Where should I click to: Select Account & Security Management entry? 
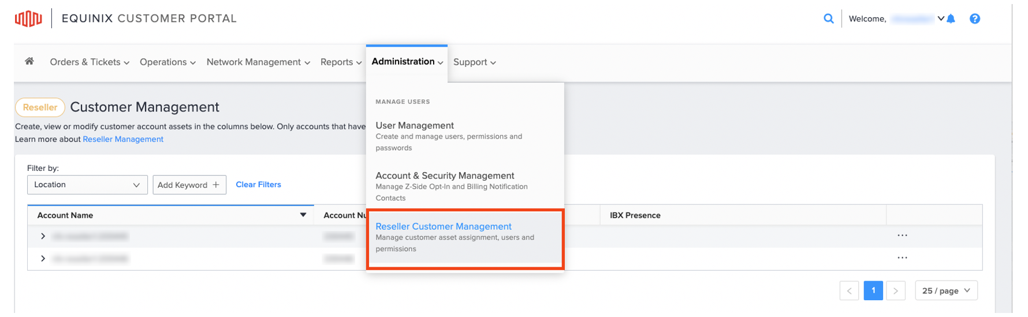click(x=465, y=186)
